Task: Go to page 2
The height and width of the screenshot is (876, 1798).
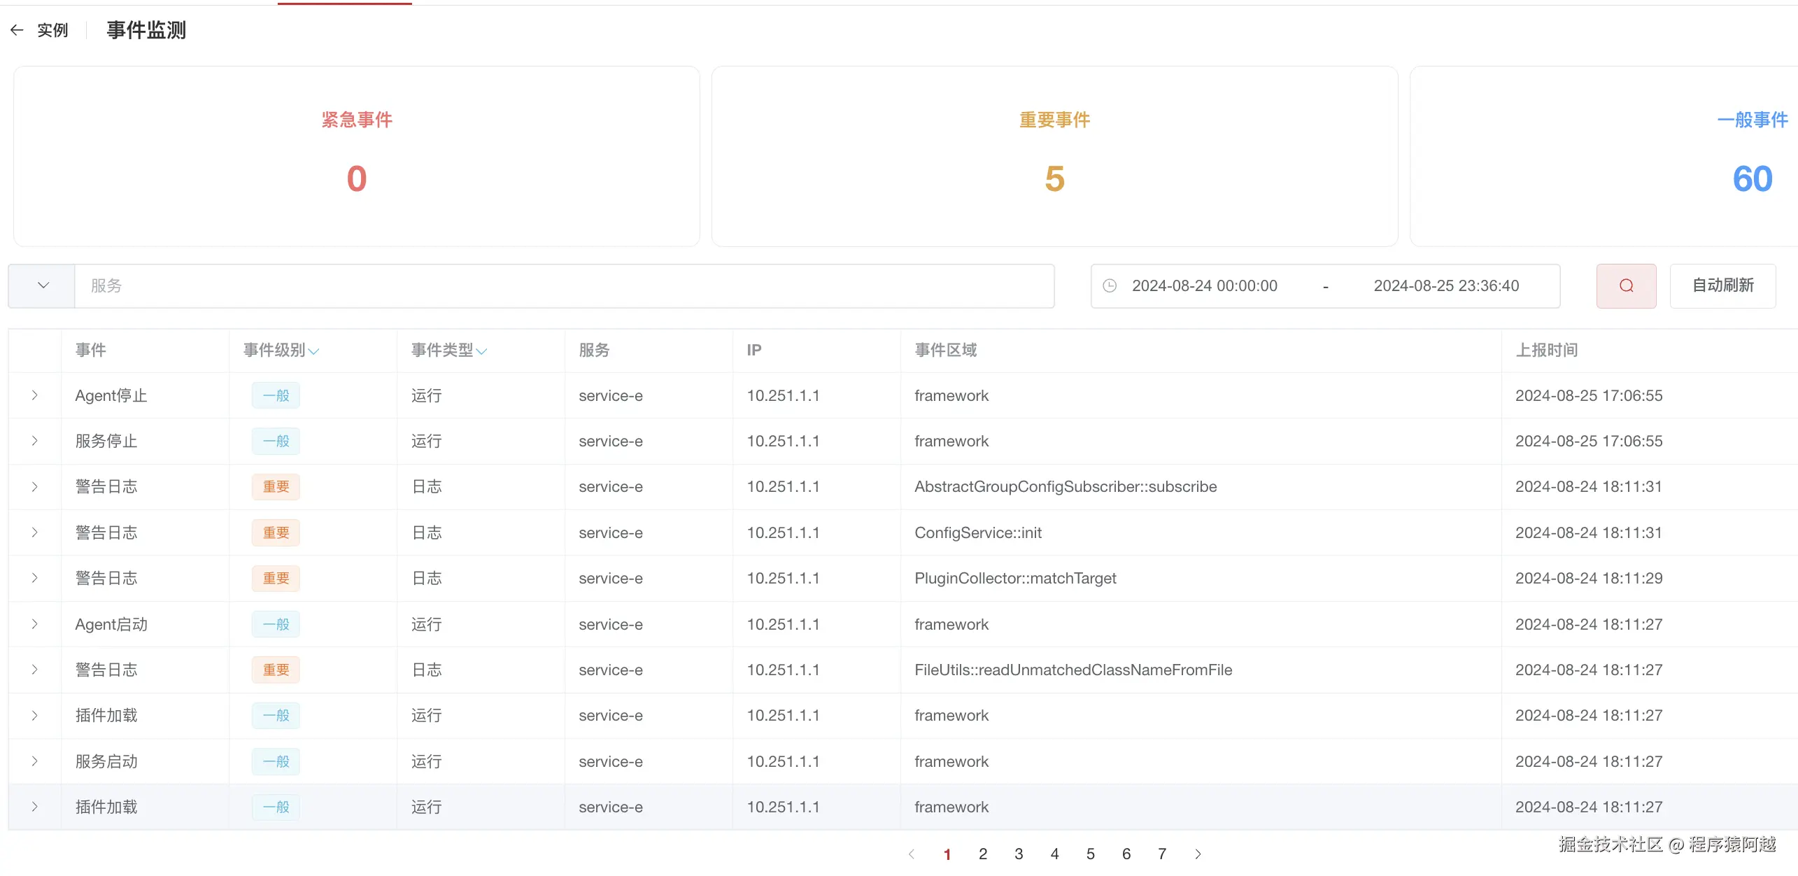Action: coord(982,854)
